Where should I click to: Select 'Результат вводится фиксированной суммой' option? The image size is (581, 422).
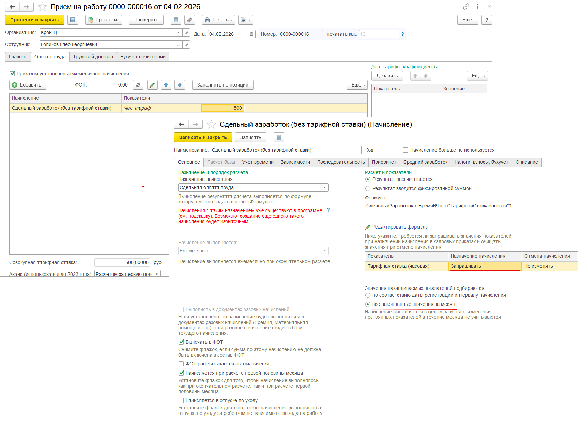click(x=368, y=189)
